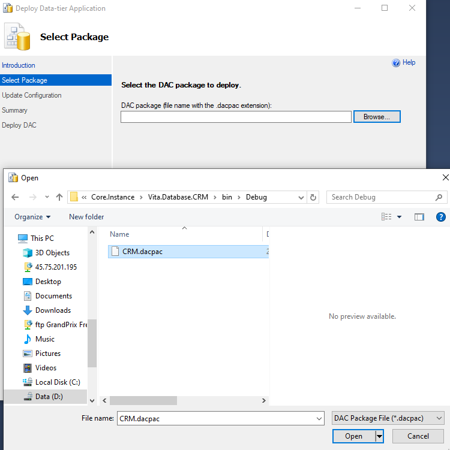Screen dimensions: 450x450
Task: Click the Help icon in wizard
Action: pos(396,63)
